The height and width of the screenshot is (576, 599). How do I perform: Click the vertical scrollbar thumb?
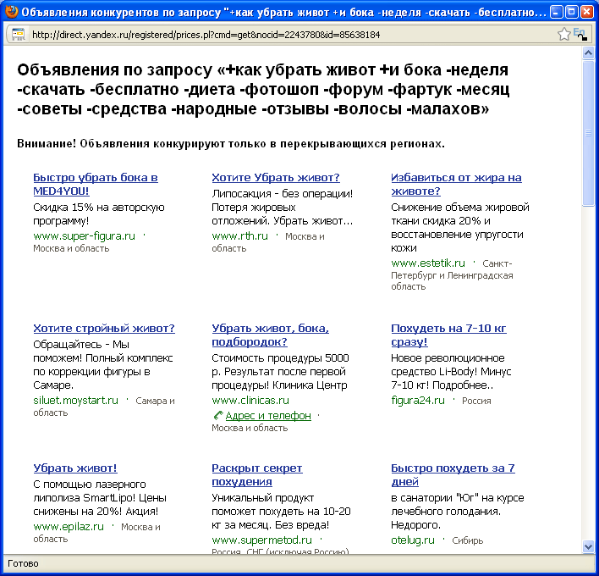click(x=588, y=133)
